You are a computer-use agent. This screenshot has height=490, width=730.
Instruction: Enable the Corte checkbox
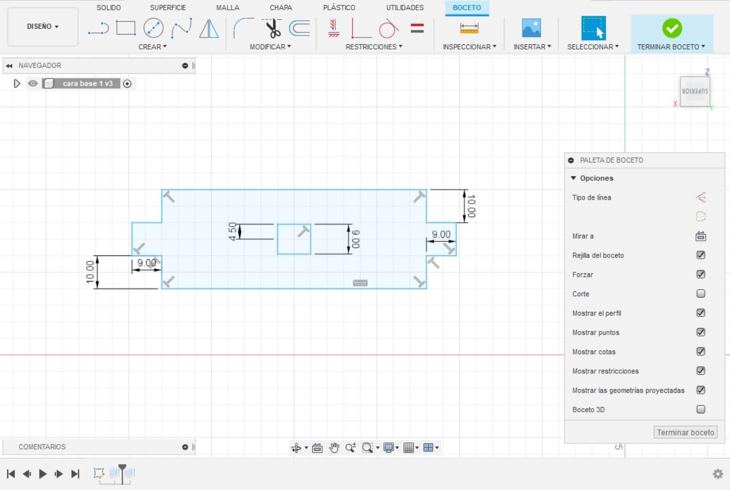click(x=701, y=294)
